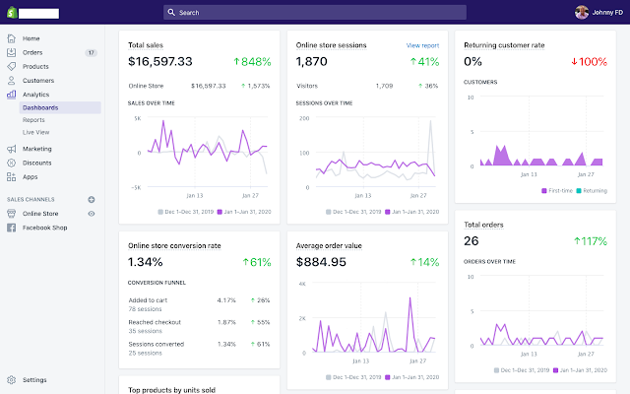Click the 1,870 sessions value

[311, 61]
